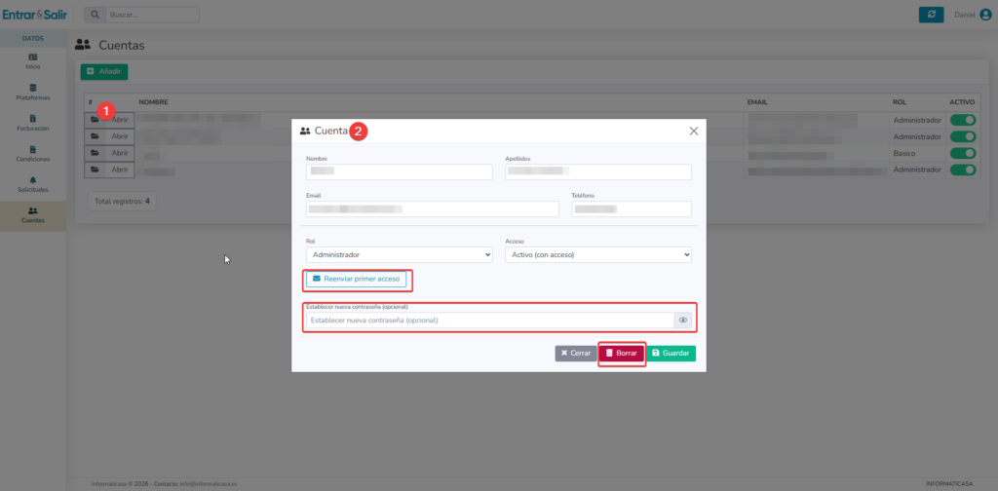Viewport: 998px width, 491px height.
Task: Click the Cuentas page heading icon
Action: coord(83,45)
